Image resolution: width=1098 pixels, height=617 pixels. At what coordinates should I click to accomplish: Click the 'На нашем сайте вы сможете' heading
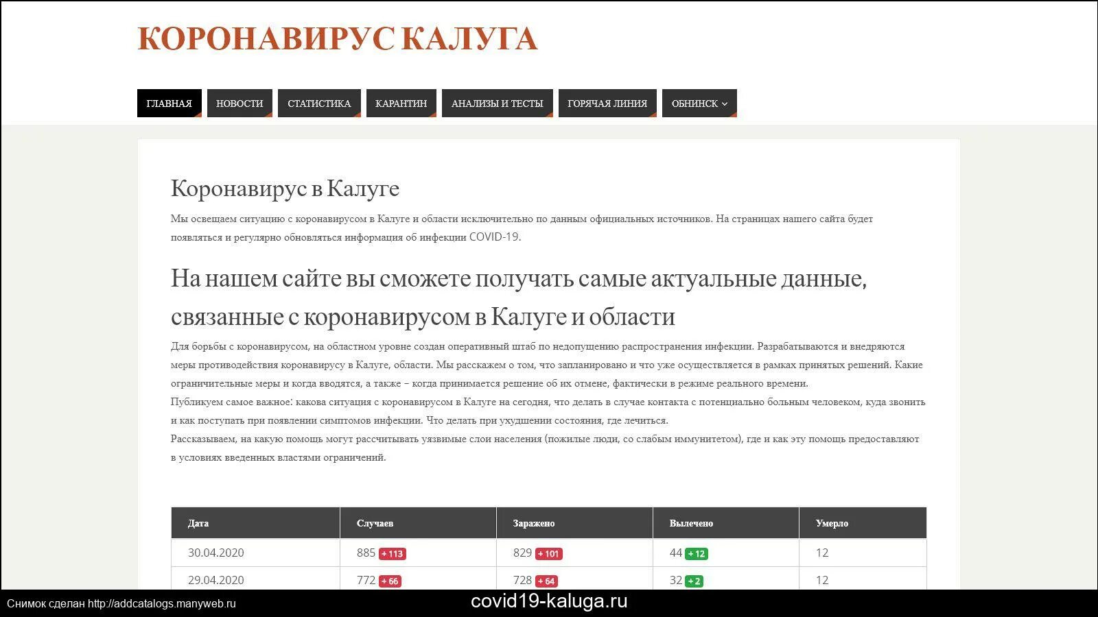pos(519,298)
